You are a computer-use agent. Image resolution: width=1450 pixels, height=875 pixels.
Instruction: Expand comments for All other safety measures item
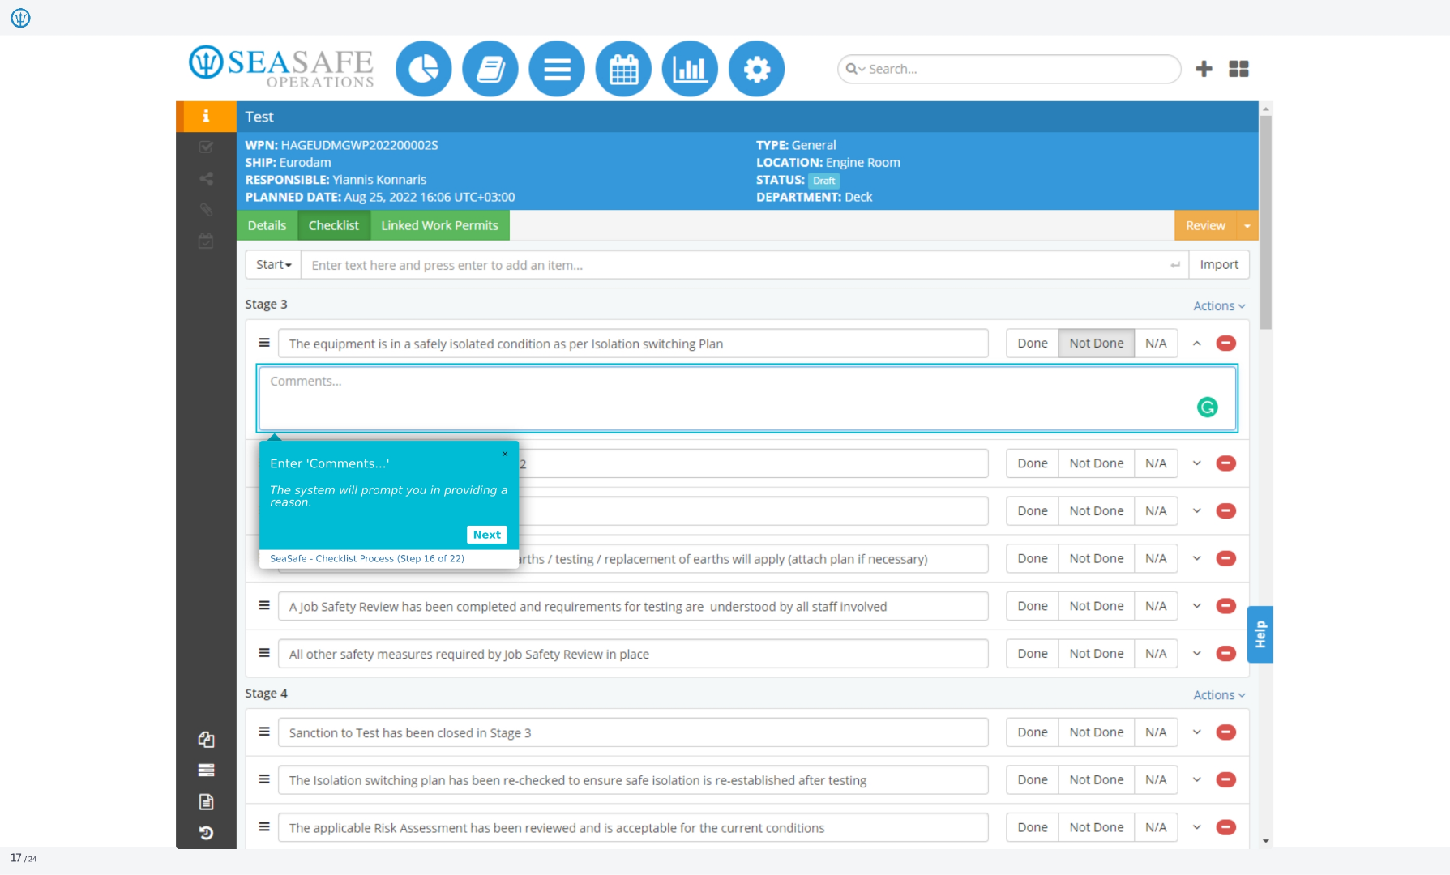click(x=1196, y=653)
